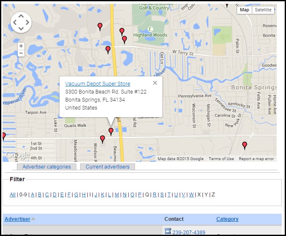The image size is (286, 236).
Task: Filter advertisers by letter R
Action: point(154,195)
